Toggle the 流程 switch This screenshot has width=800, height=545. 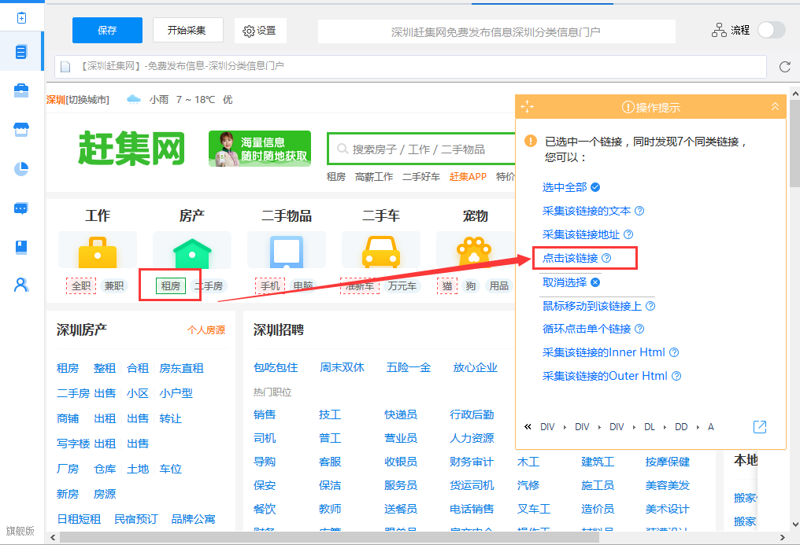772,30
